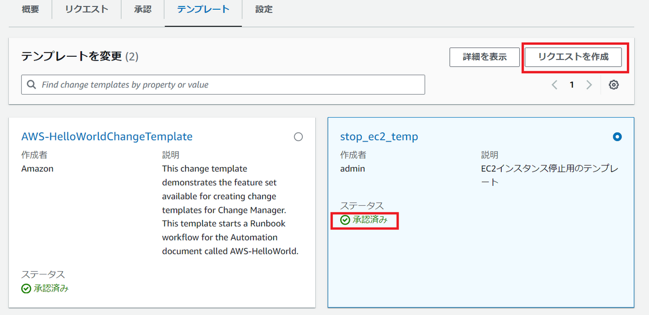649x315 pixels.
Task: Select stop_ec2_temp radio button
Action: (617, 137)
